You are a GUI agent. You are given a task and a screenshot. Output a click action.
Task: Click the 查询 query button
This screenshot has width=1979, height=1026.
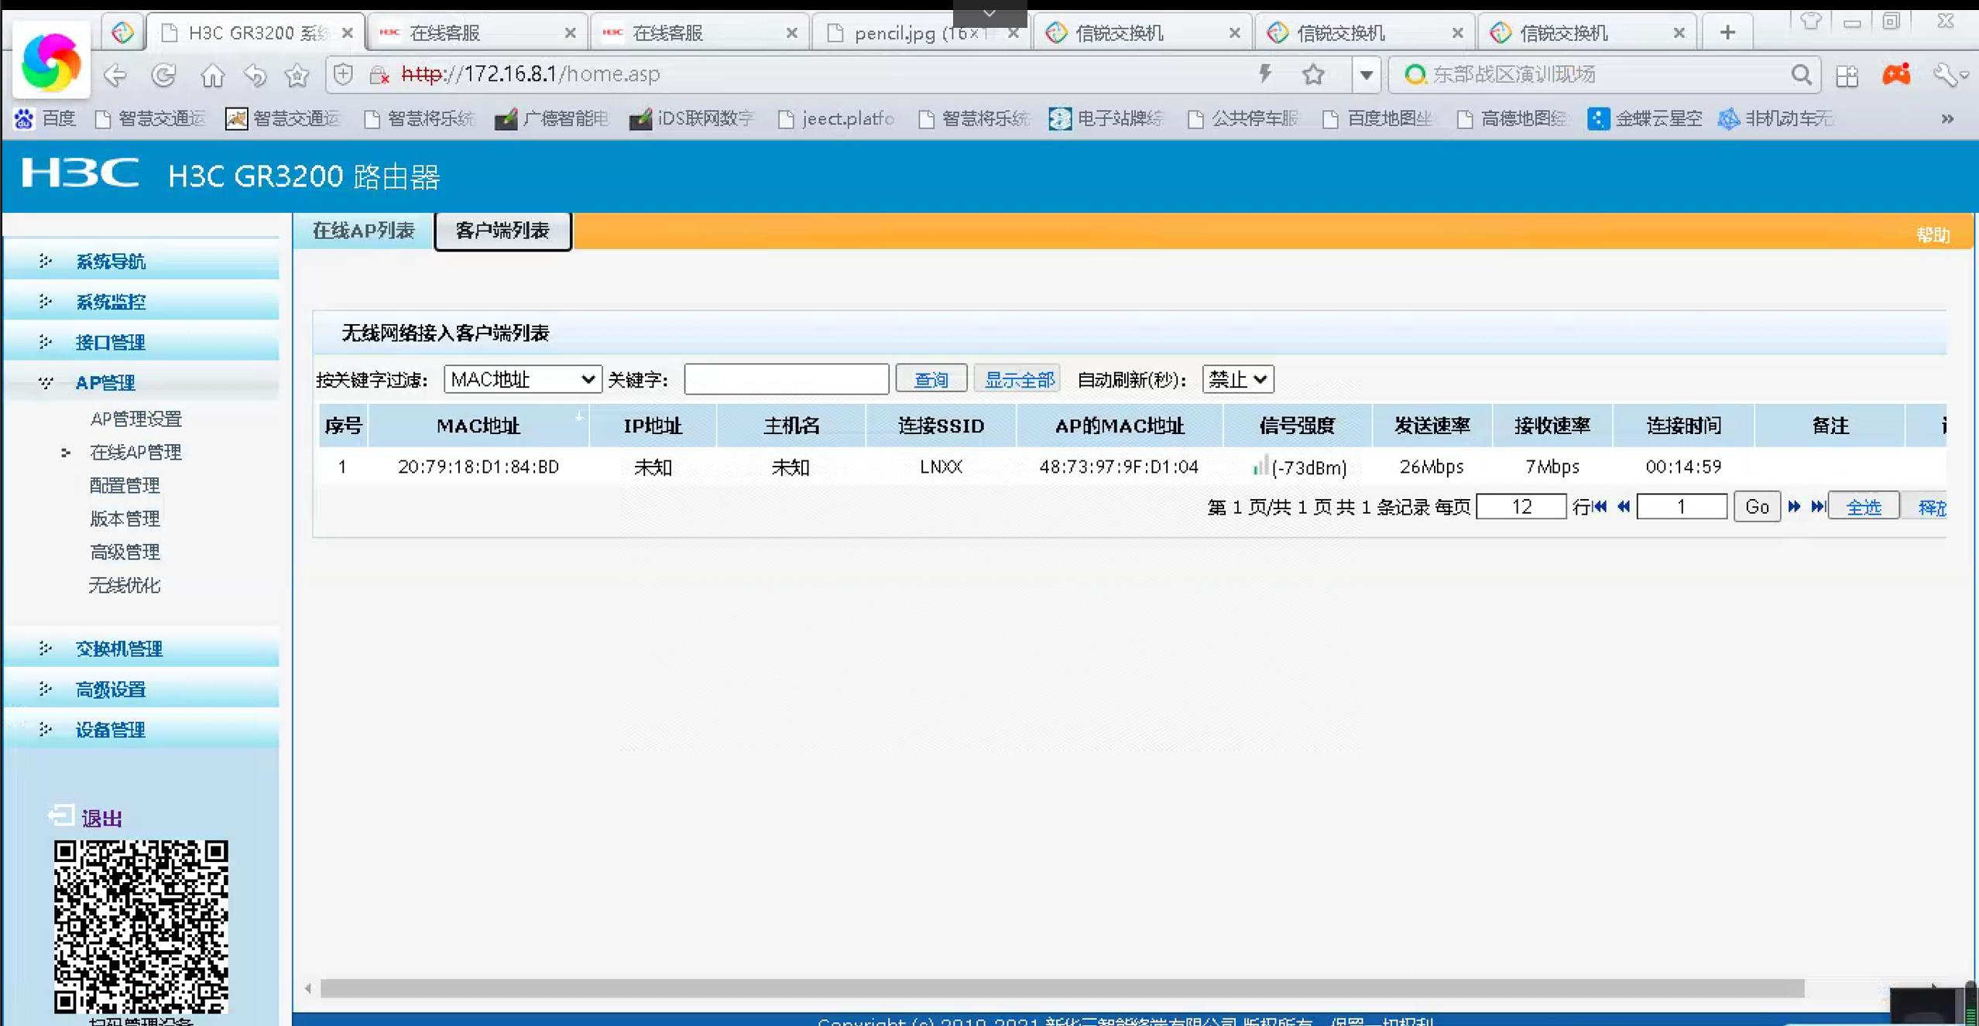coord(931,379)
